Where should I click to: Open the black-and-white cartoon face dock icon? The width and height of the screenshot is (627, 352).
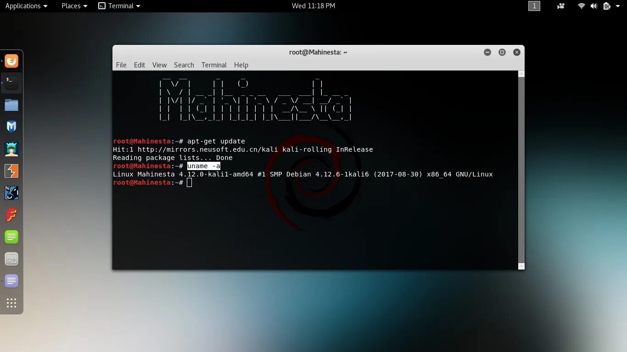[x=11, y=193]
